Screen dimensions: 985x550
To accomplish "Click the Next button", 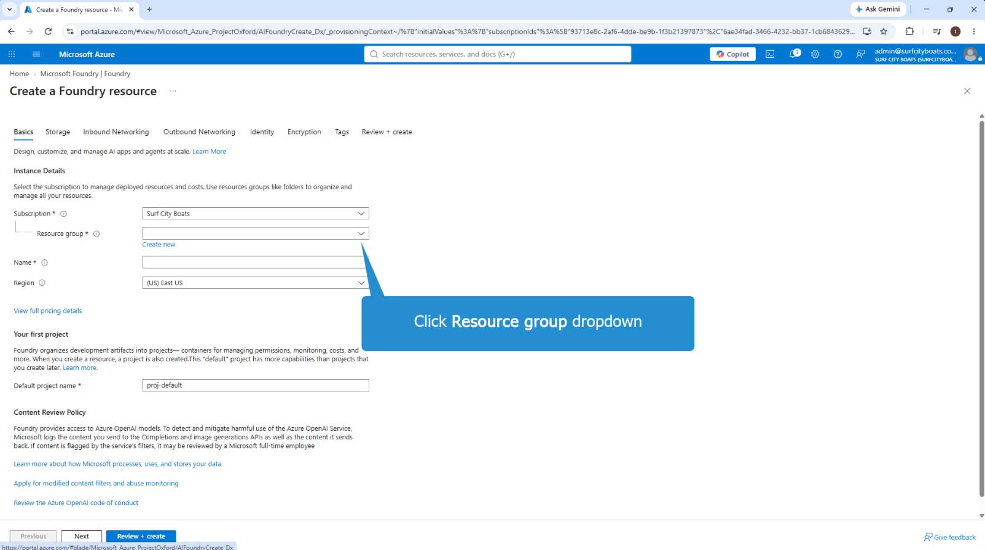I will [x=82, y=536].
